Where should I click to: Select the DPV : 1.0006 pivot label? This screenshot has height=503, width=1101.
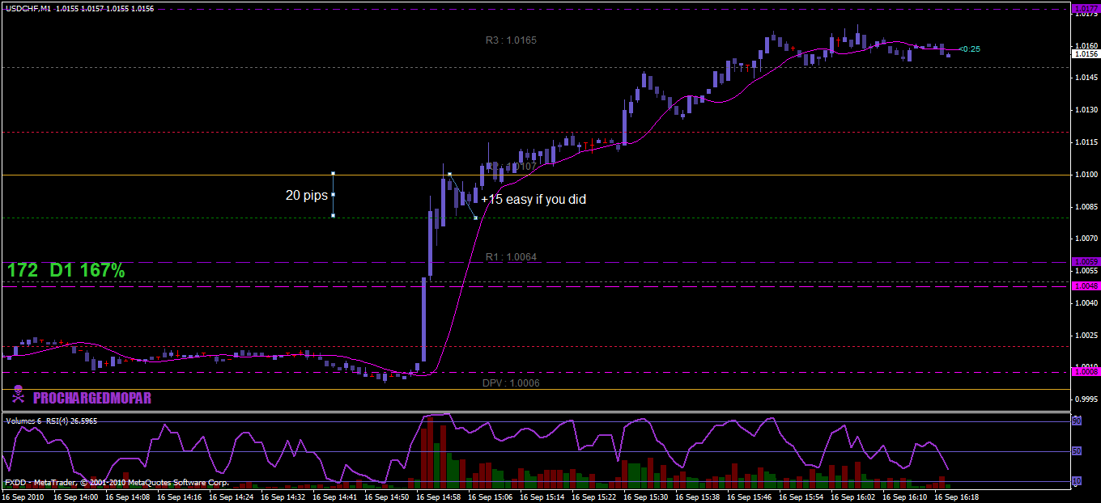pyautogui.click(x=511, y=383)
